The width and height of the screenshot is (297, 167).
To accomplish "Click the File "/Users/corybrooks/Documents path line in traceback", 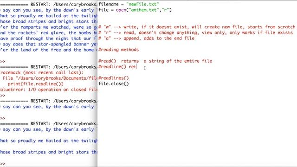I will click(x=50, y=78).
